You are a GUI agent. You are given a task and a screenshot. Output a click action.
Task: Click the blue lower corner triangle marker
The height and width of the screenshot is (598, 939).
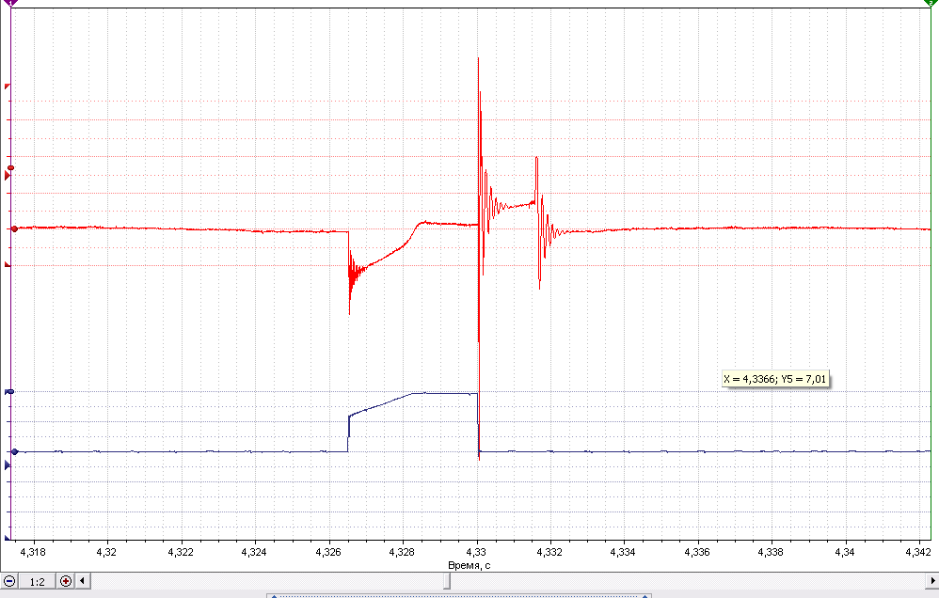[x=8, y=538]
